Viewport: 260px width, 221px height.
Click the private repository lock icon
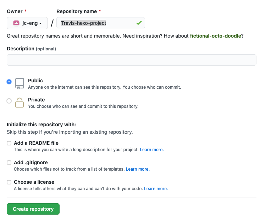20,103
